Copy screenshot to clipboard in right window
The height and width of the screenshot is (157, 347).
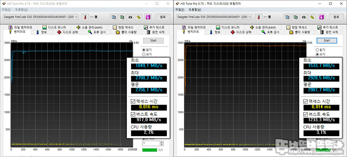point(296,17)
